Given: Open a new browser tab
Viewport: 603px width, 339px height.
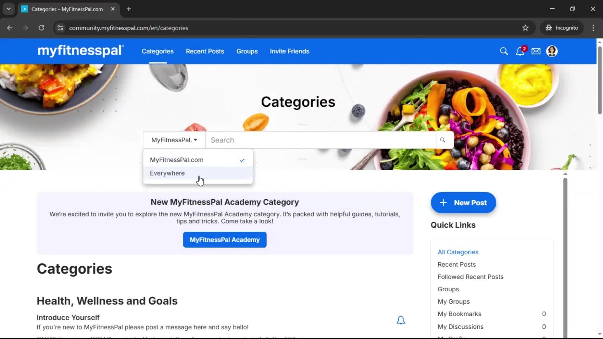Looking at the screenshot, I should click(x=129, y=9).
